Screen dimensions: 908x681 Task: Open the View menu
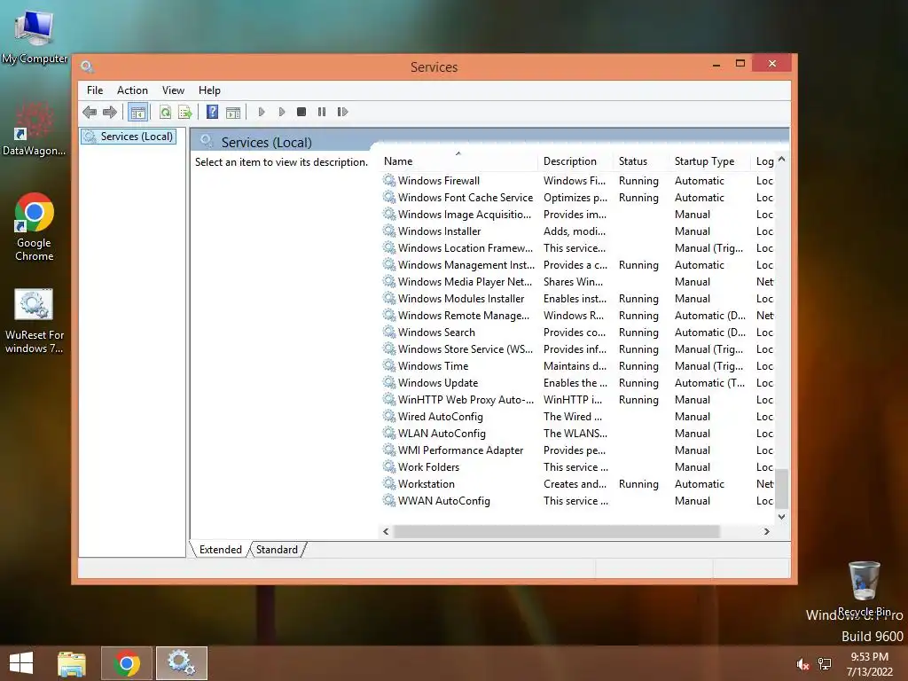click(173, 90)
